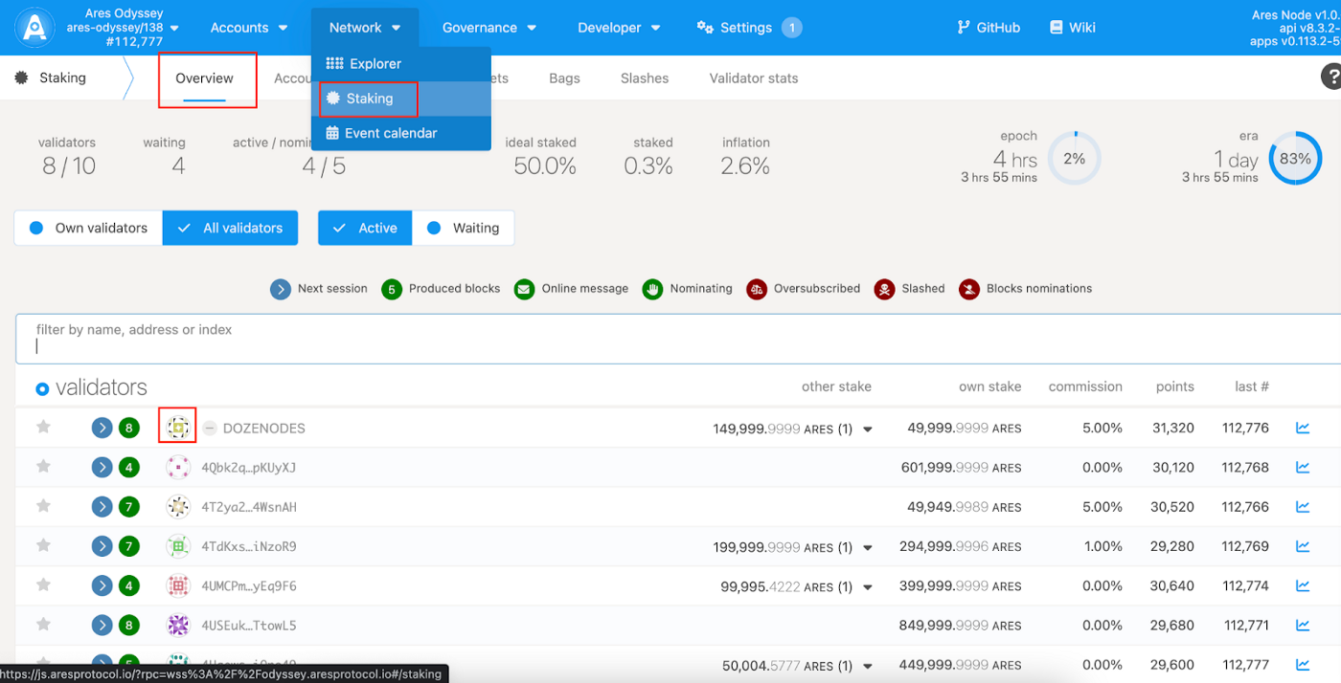Viewport: 1341px width, 683px height.
Task: Click the Staking breadcrumb label
Action: [62, 77]
